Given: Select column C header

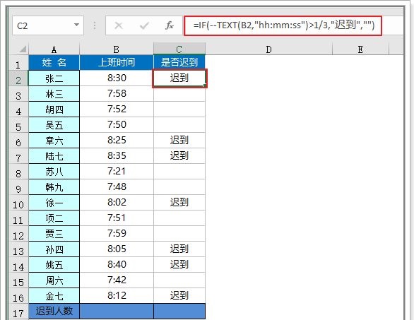Looking at the screenshot, I should [179, 49].
